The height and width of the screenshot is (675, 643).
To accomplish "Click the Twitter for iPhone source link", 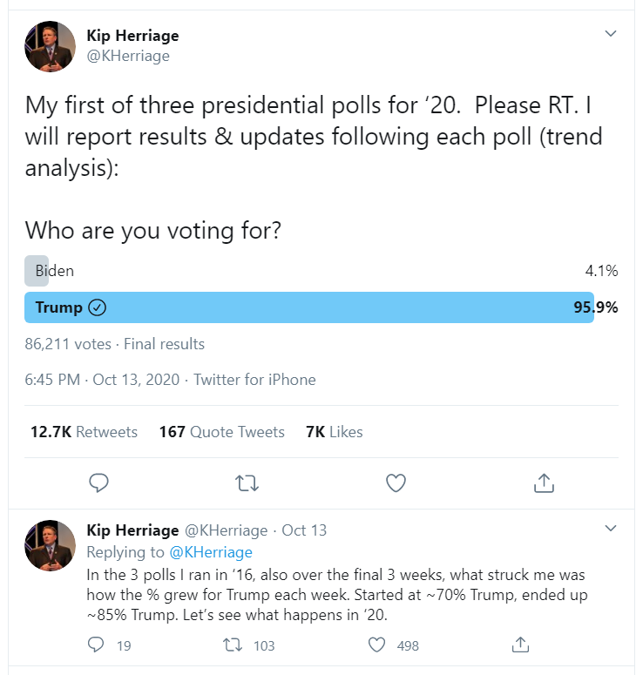I will (x=254, y=380).
